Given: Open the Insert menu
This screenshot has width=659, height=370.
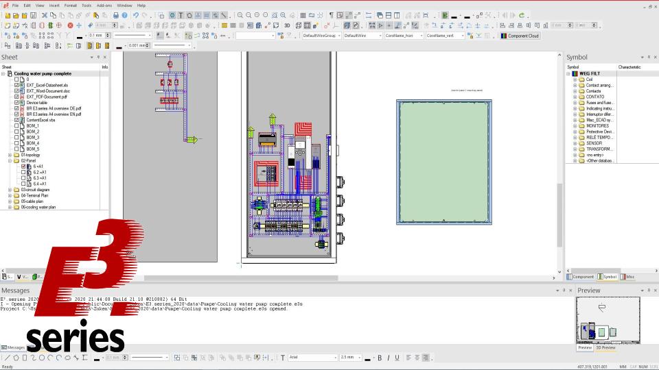Looking at the screenshot, I should pos(54,5).
